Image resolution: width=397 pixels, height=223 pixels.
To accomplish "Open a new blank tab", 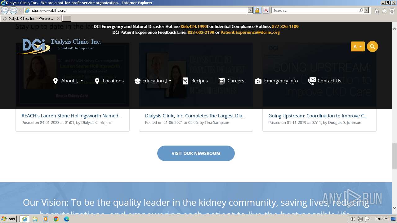I will point(67,19).
